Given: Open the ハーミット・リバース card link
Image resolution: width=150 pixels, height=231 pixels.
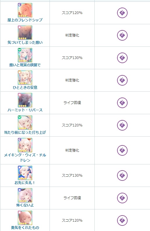Looking at the screenshot, I should point(25,110).
